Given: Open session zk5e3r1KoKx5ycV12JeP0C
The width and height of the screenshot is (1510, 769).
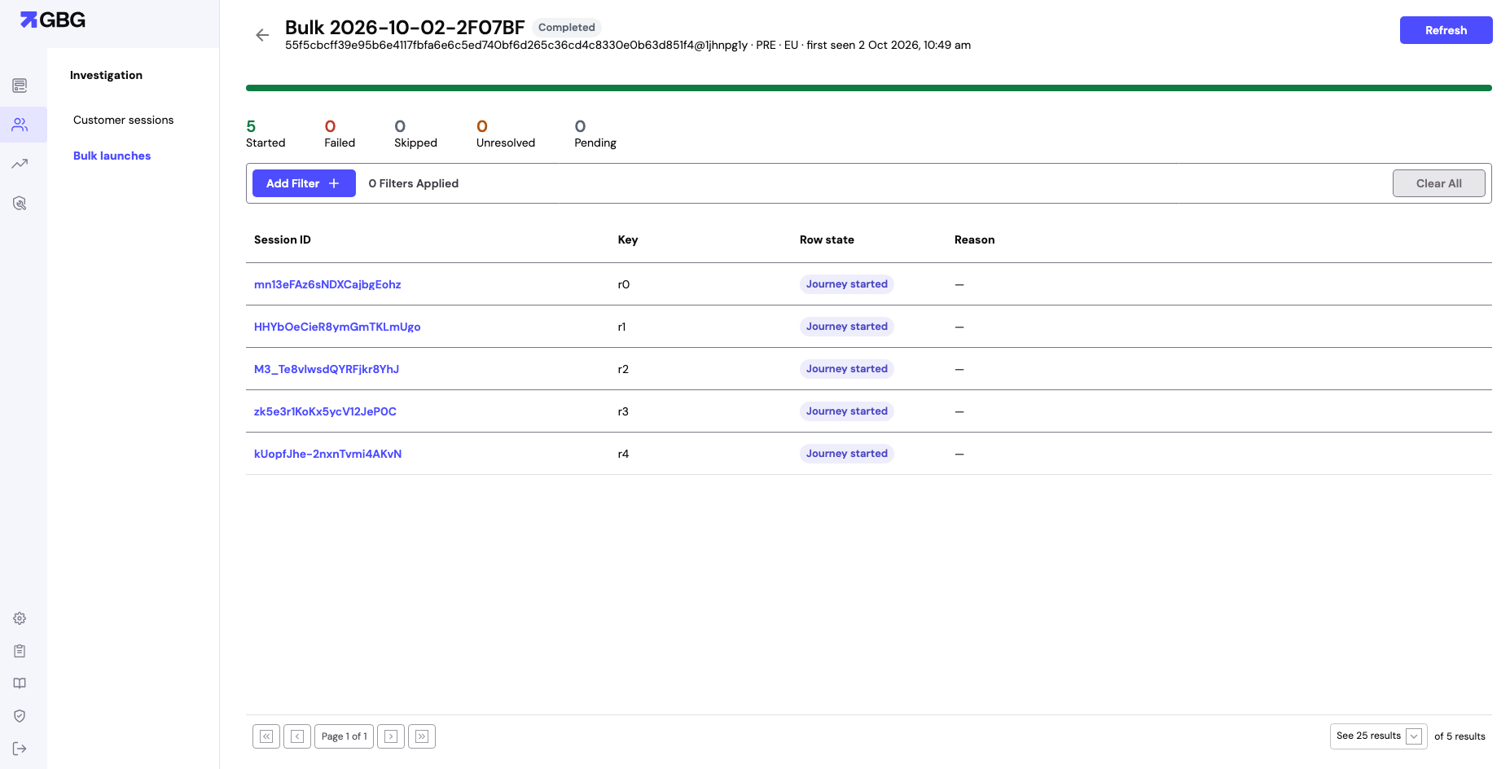Looking at the screenshot, I should tap(325, 411).
